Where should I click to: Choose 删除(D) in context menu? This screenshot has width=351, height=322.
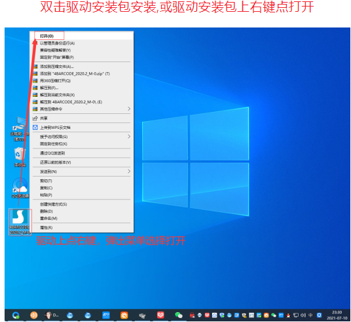click(82, 211)
